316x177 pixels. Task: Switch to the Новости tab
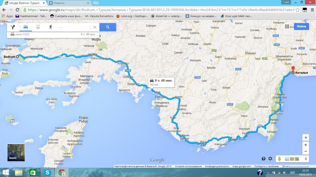(x=71, y=3)
